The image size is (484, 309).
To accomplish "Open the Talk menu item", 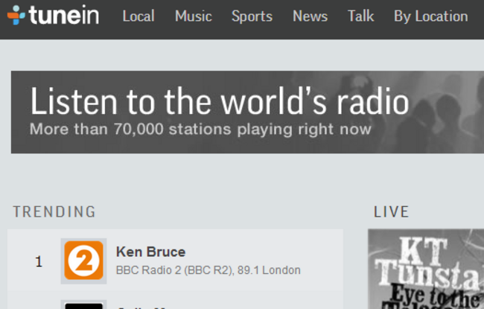I will [x=360, y=16].
